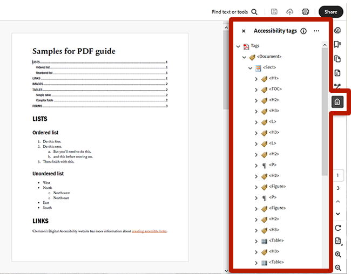
Task: Upload the file to cloud storage
Action: [289, 12]
